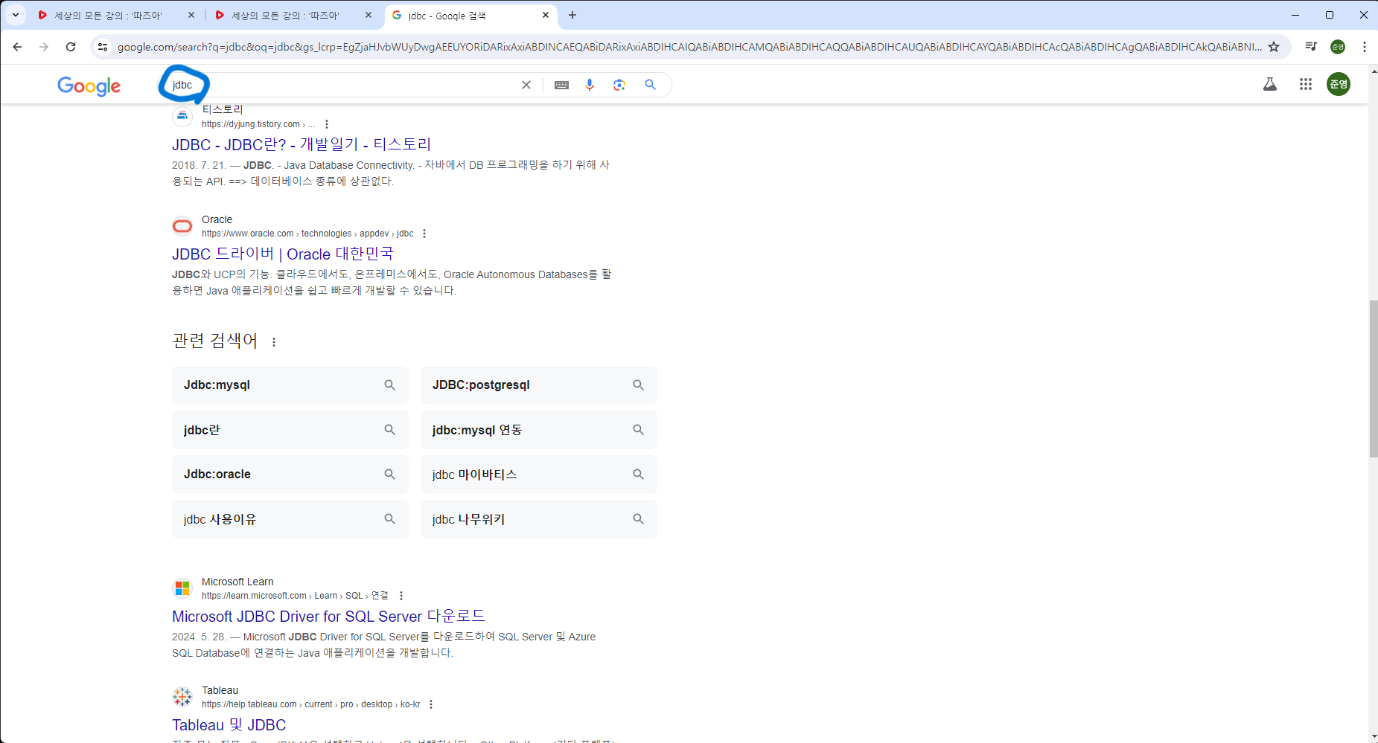Viewport: 1378px width, 743px height.
Task: Click the magnifier search button in the search bar
Action: click(x=651, y=85)
